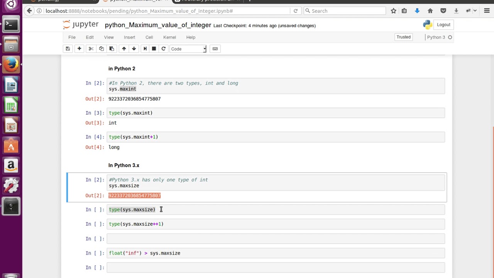This screenshot has height=278, width=494.
Task: Open LibreOffice Writer from launcher
Action: pos(11,85)
